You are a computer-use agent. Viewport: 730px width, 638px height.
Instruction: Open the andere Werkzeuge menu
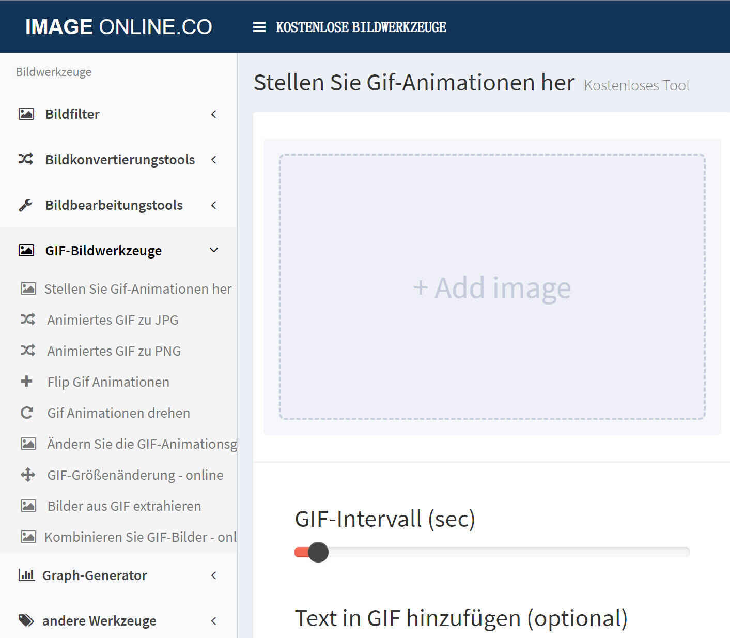[x=118, y=620]
